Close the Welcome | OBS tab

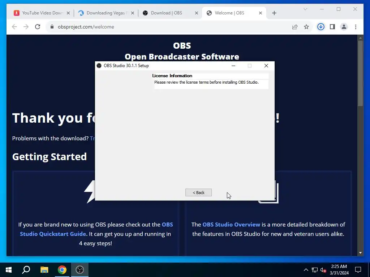[x=261, y=13]
